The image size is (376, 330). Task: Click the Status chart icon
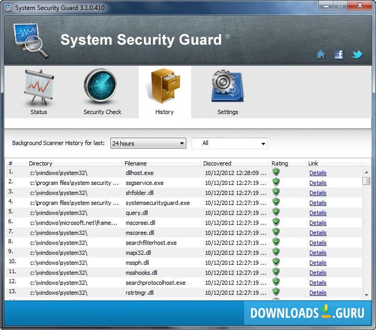(x=39, y=88)
